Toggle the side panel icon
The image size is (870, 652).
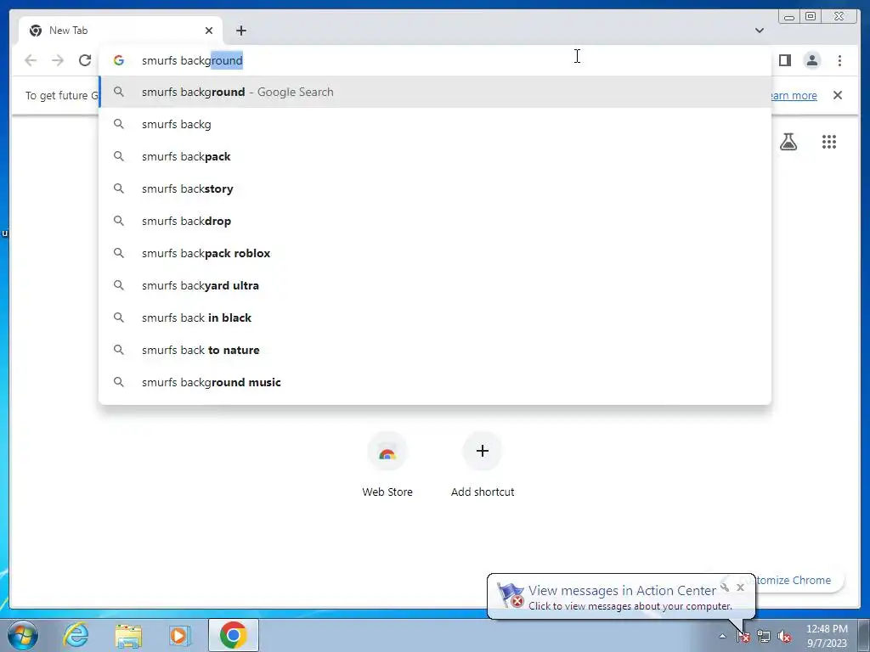coord(784,60)
